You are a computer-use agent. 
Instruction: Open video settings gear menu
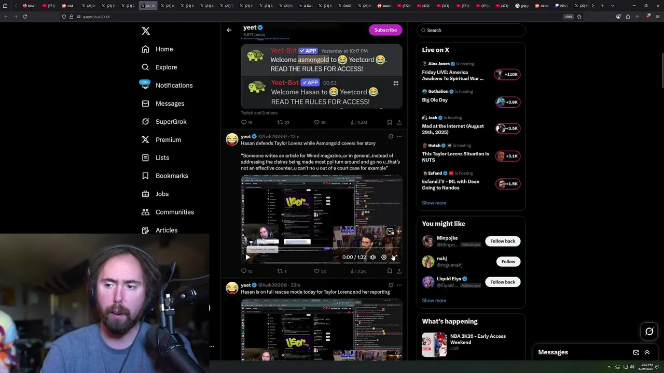(384, 257)
